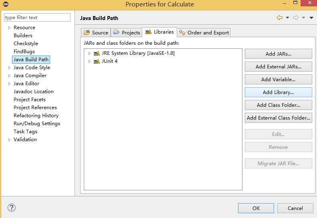Screen dimensions: 317x218
Task: Expand the Resource tree item
Action: tap(9, 28)
